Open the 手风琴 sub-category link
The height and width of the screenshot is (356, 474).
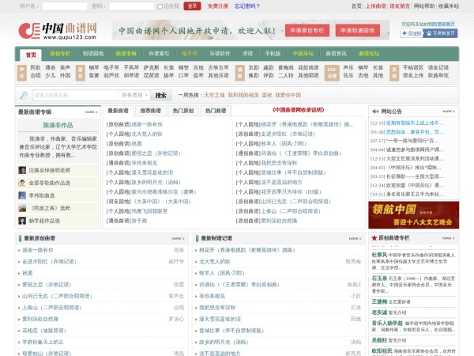coord(131,67)
